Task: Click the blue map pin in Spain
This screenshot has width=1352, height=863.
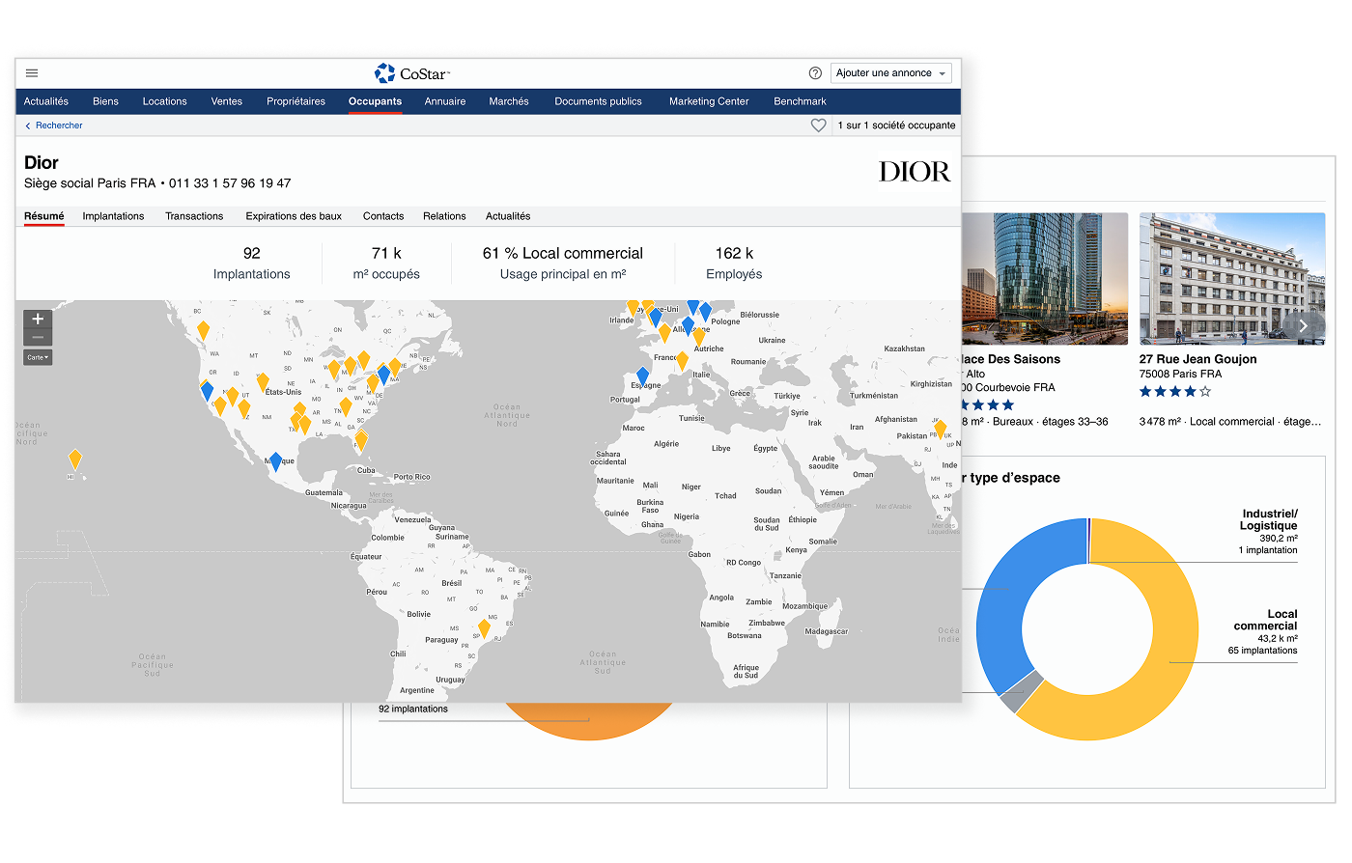Action: 642,376
